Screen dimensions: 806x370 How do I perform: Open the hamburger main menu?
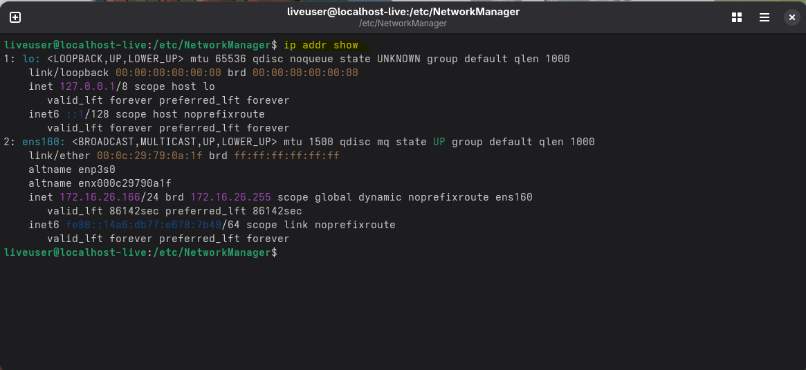[764, 17]
